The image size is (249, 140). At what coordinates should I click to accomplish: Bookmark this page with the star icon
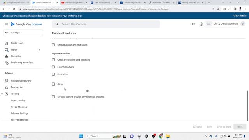tap(218, 9)
